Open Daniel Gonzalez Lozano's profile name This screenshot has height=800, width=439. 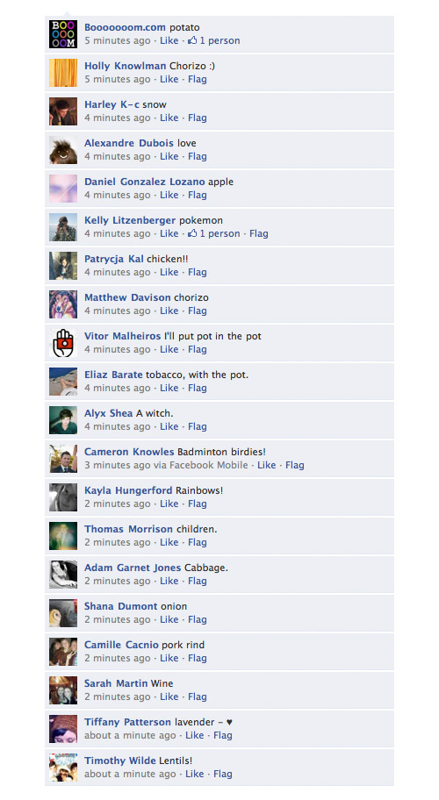145,182
